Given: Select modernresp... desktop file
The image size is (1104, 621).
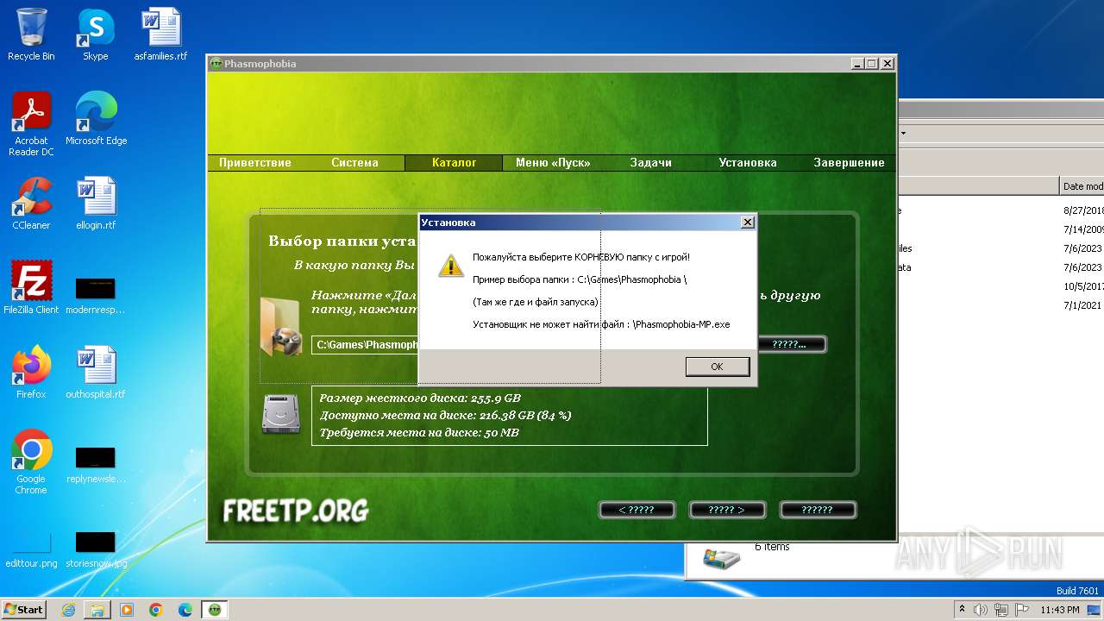Looking at the screenshot, I should tap(96, 295).
